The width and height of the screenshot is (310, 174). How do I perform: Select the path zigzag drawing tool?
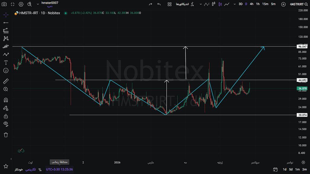[6, 54]
